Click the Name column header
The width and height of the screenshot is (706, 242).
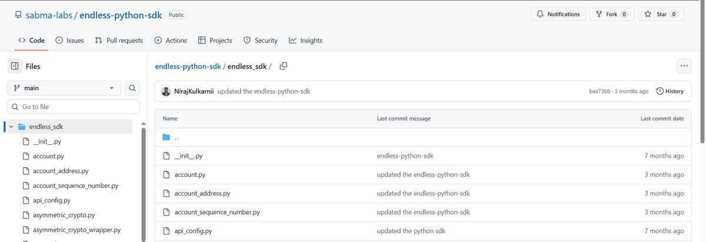170,118
